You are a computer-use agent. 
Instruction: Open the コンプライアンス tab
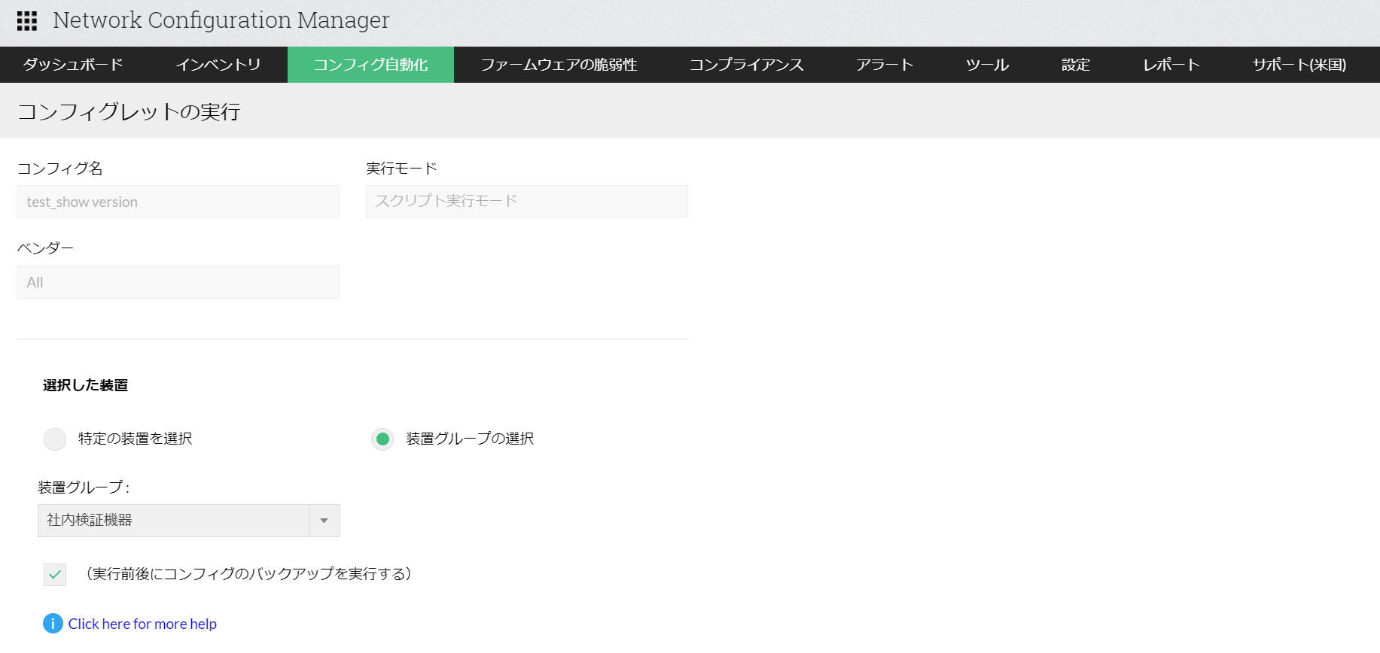746,65
